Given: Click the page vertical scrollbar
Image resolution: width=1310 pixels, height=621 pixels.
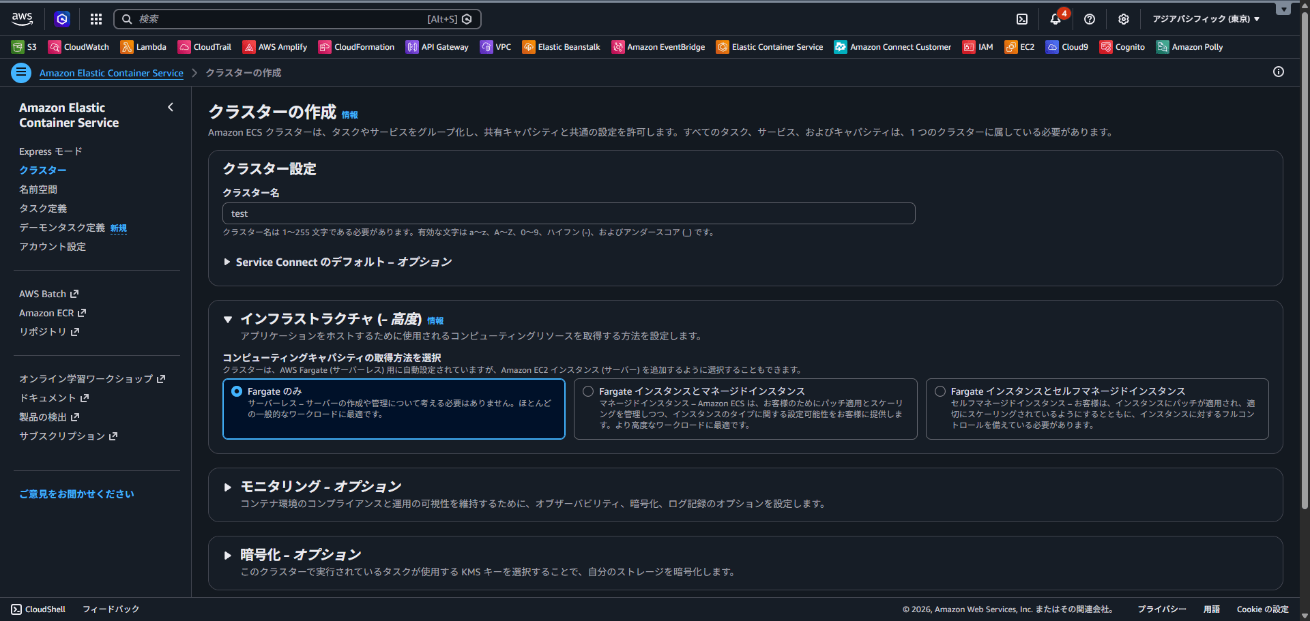Looking at the screenshot, I should 1305,259.
